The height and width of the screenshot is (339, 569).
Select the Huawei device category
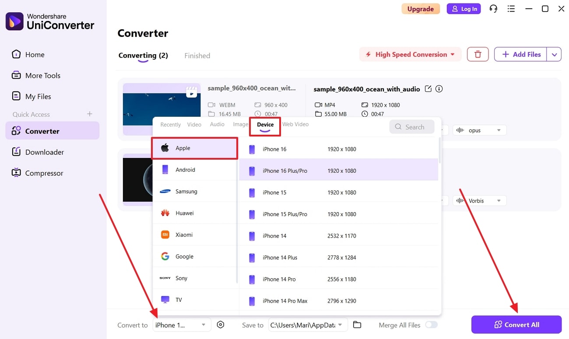(194, 213)
